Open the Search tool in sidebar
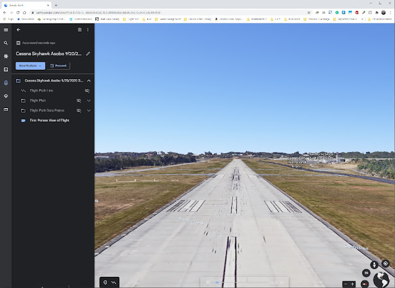Screen dimensions: 395x288 [6, 43]
